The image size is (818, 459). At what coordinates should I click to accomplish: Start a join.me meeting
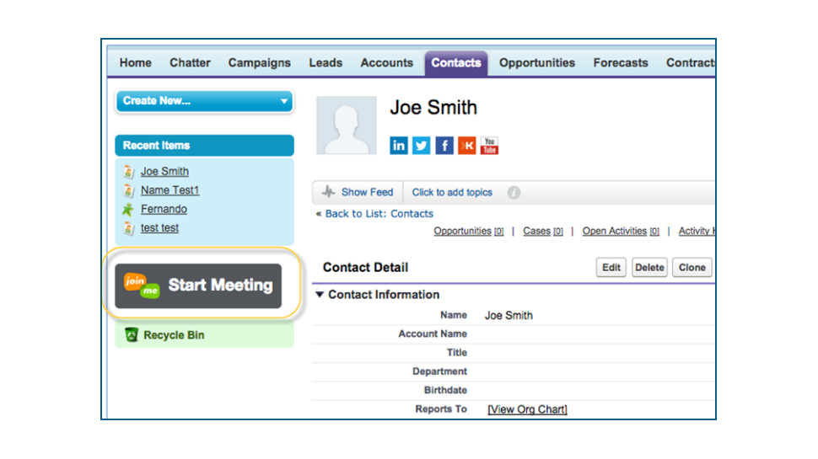(198, 286)
